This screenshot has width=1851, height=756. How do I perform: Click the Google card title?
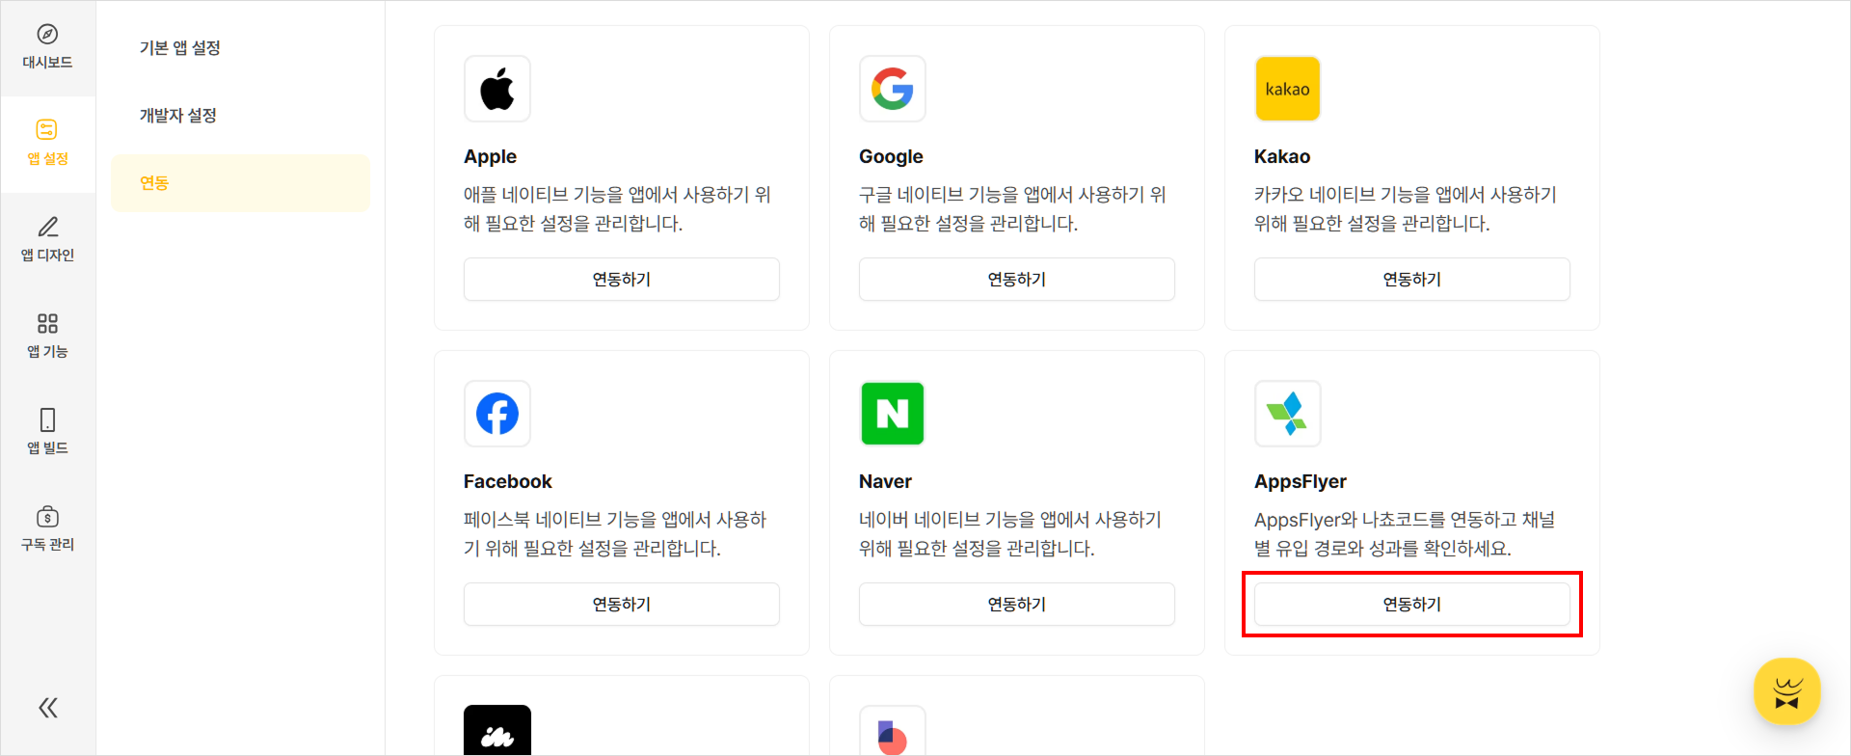(x=891, y=156)
